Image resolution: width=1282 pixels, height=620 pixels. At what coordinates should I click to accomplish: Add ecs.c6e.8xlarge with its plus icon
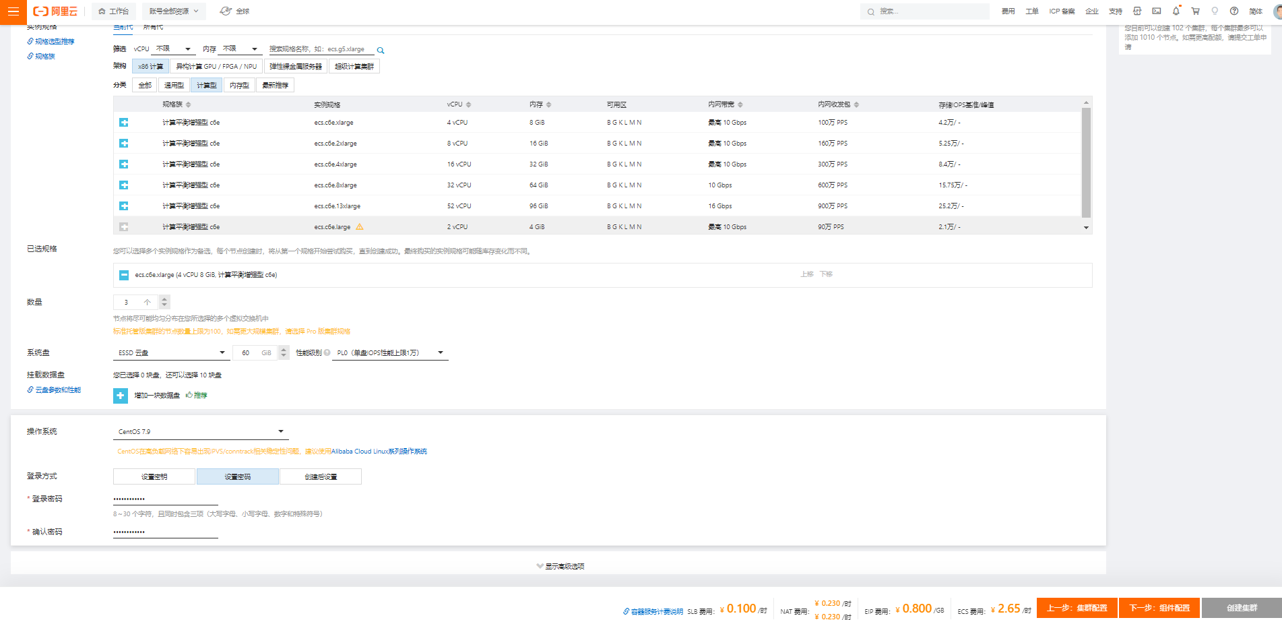[x=124, y=185]
